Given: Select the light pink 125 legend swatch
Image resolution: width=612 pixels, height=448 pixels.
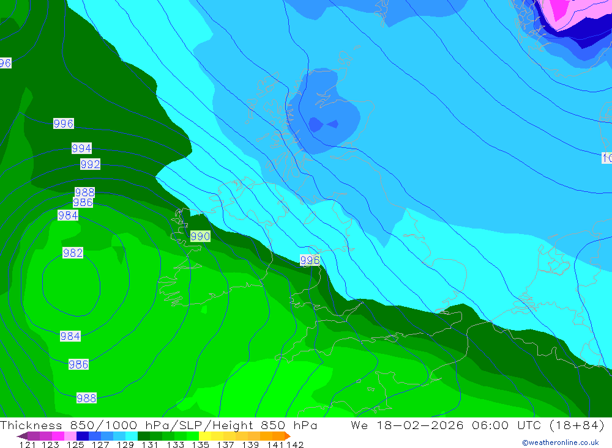Looking at the screenshot, I should tap(70, 436).
